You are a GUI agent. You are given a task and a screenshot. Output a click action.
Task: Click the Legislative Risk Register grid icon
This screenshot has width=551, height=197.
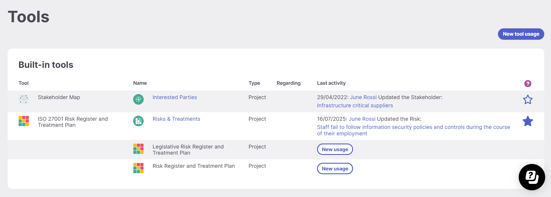(x=138, y=149)
